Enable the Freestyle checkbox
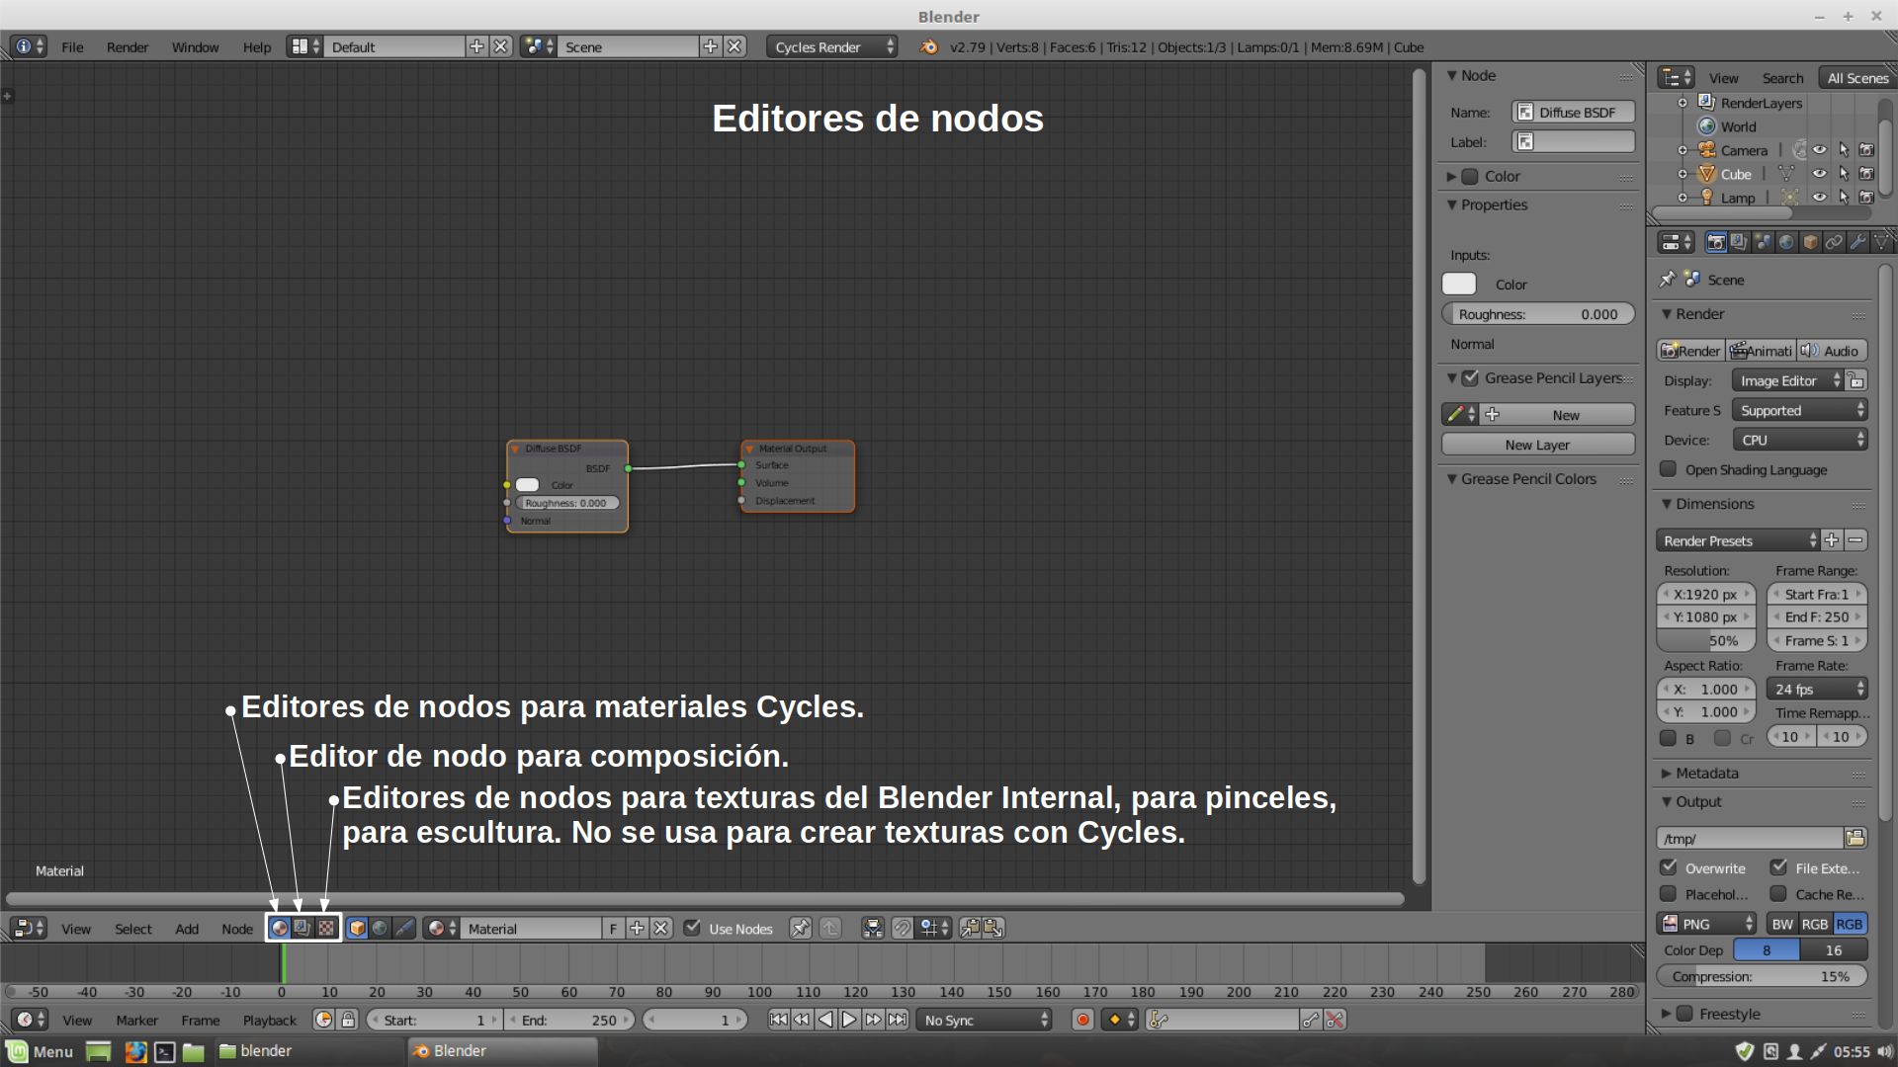 [x=1685, y=1014]
